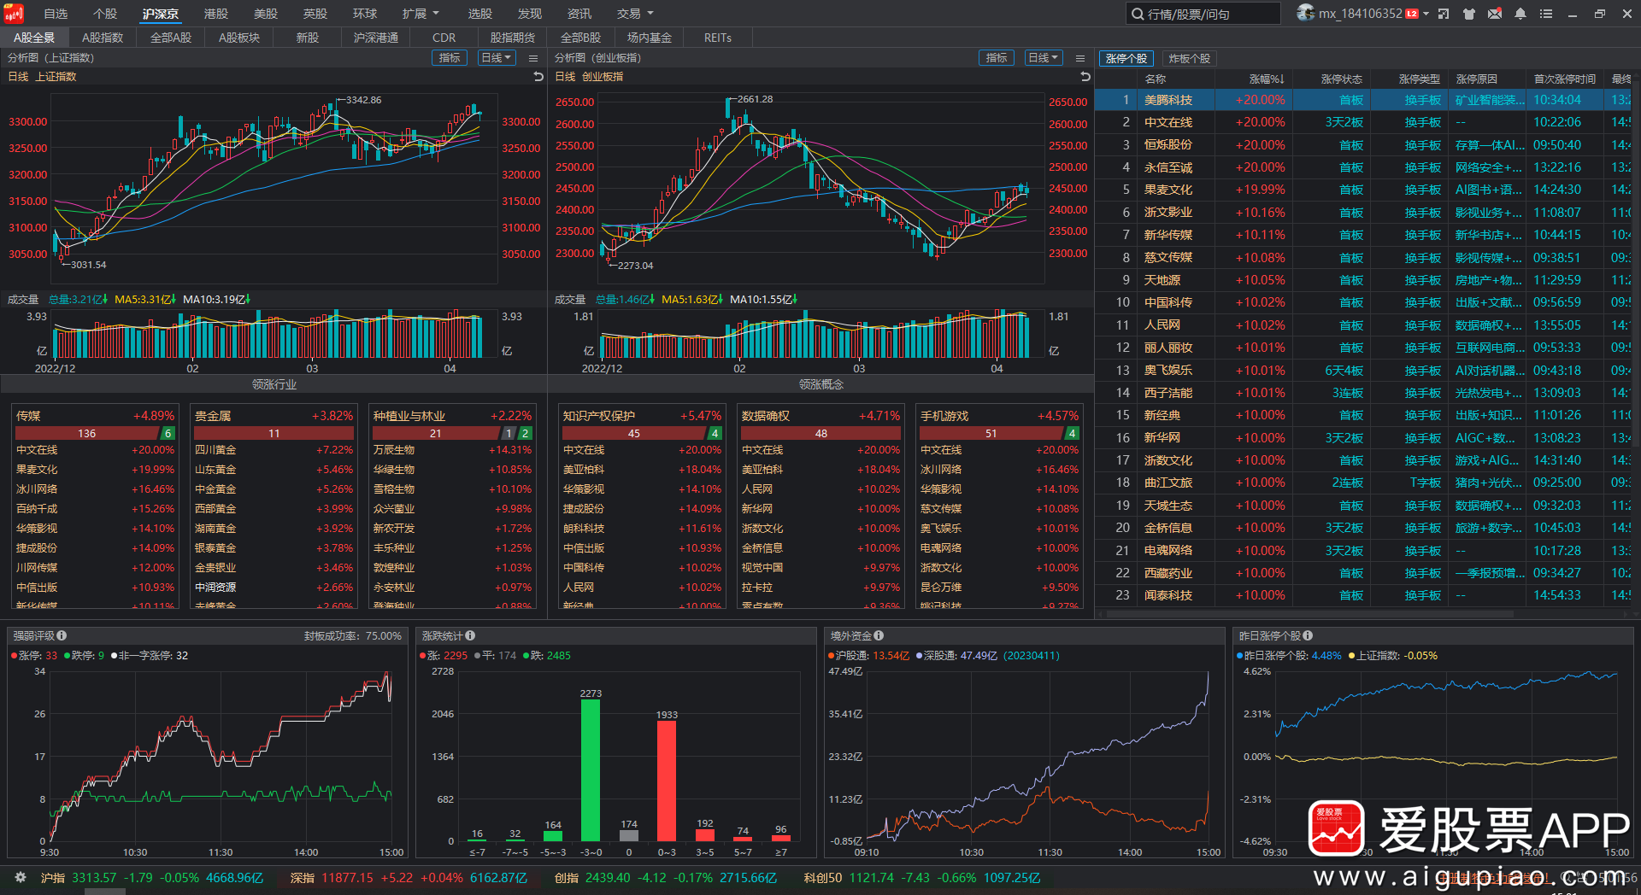
Task: Click the info icon beside 境外资金
Action: point(879,635)
